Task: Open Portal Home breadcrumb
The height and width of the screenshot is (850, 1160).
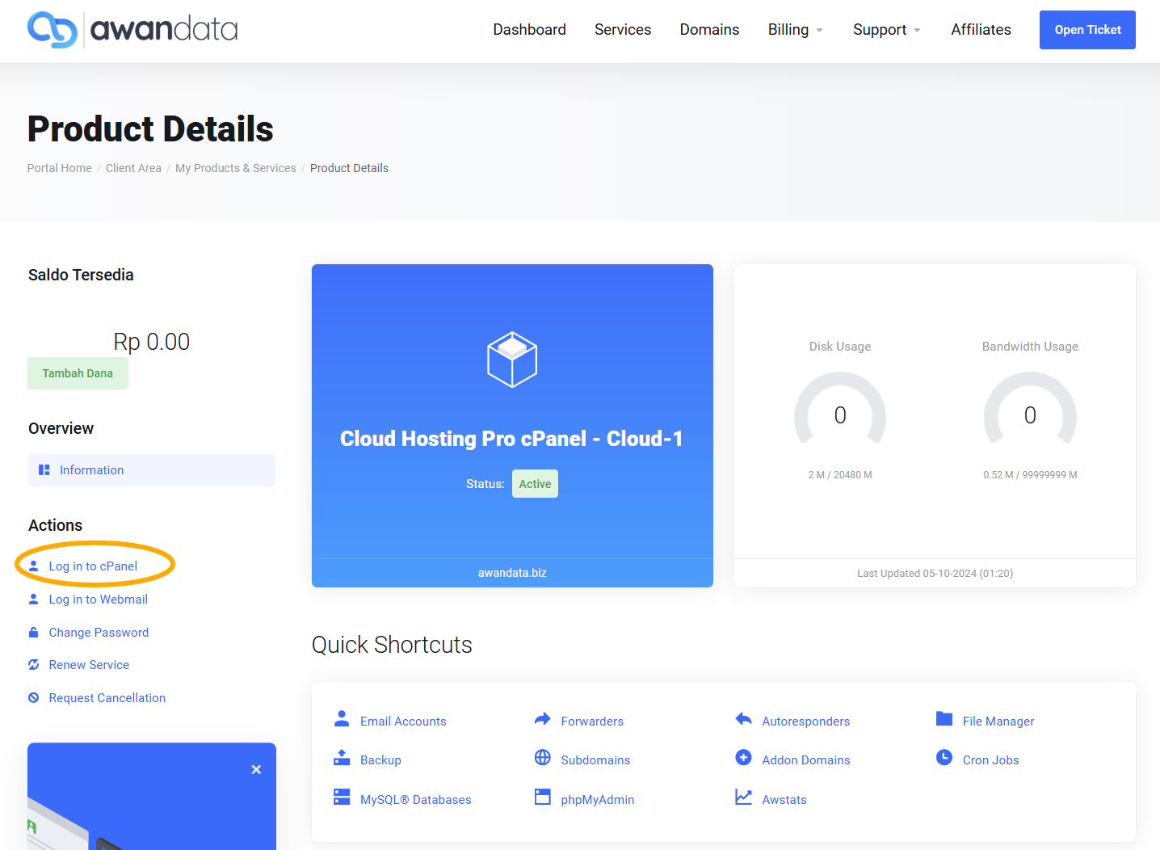Action: (60, 168)
